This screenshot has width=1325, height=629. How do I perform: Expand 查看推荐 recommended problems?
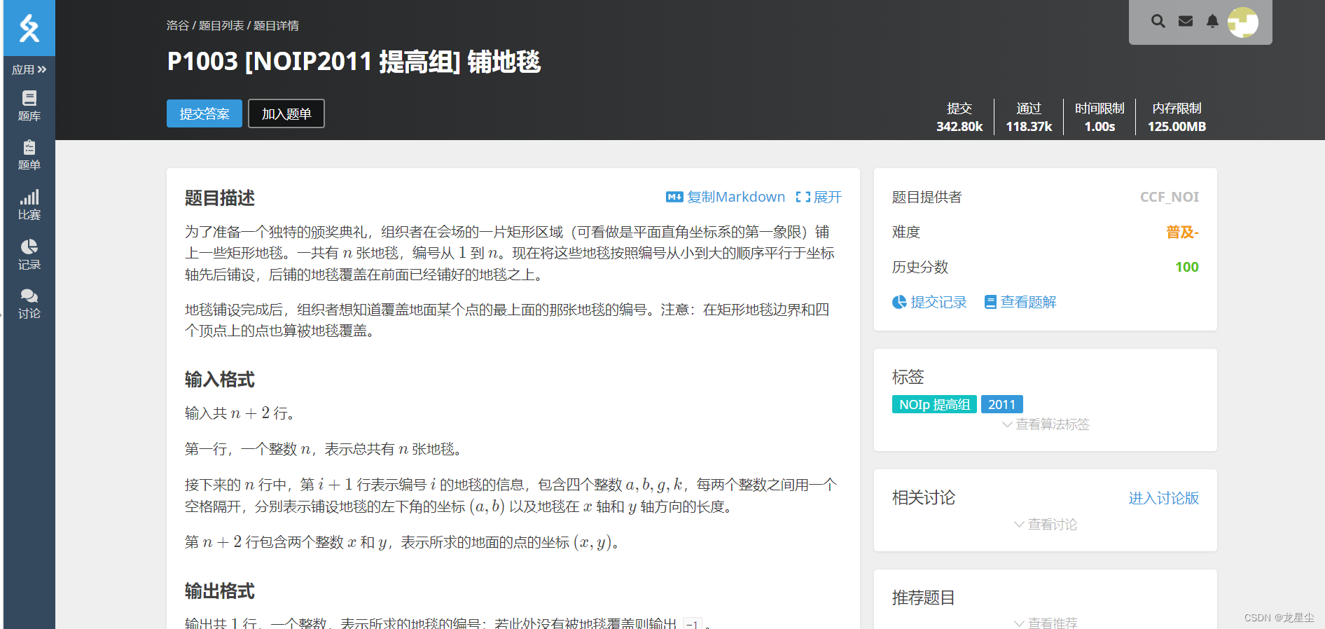pyautogui.click(x=1046, y=623)
